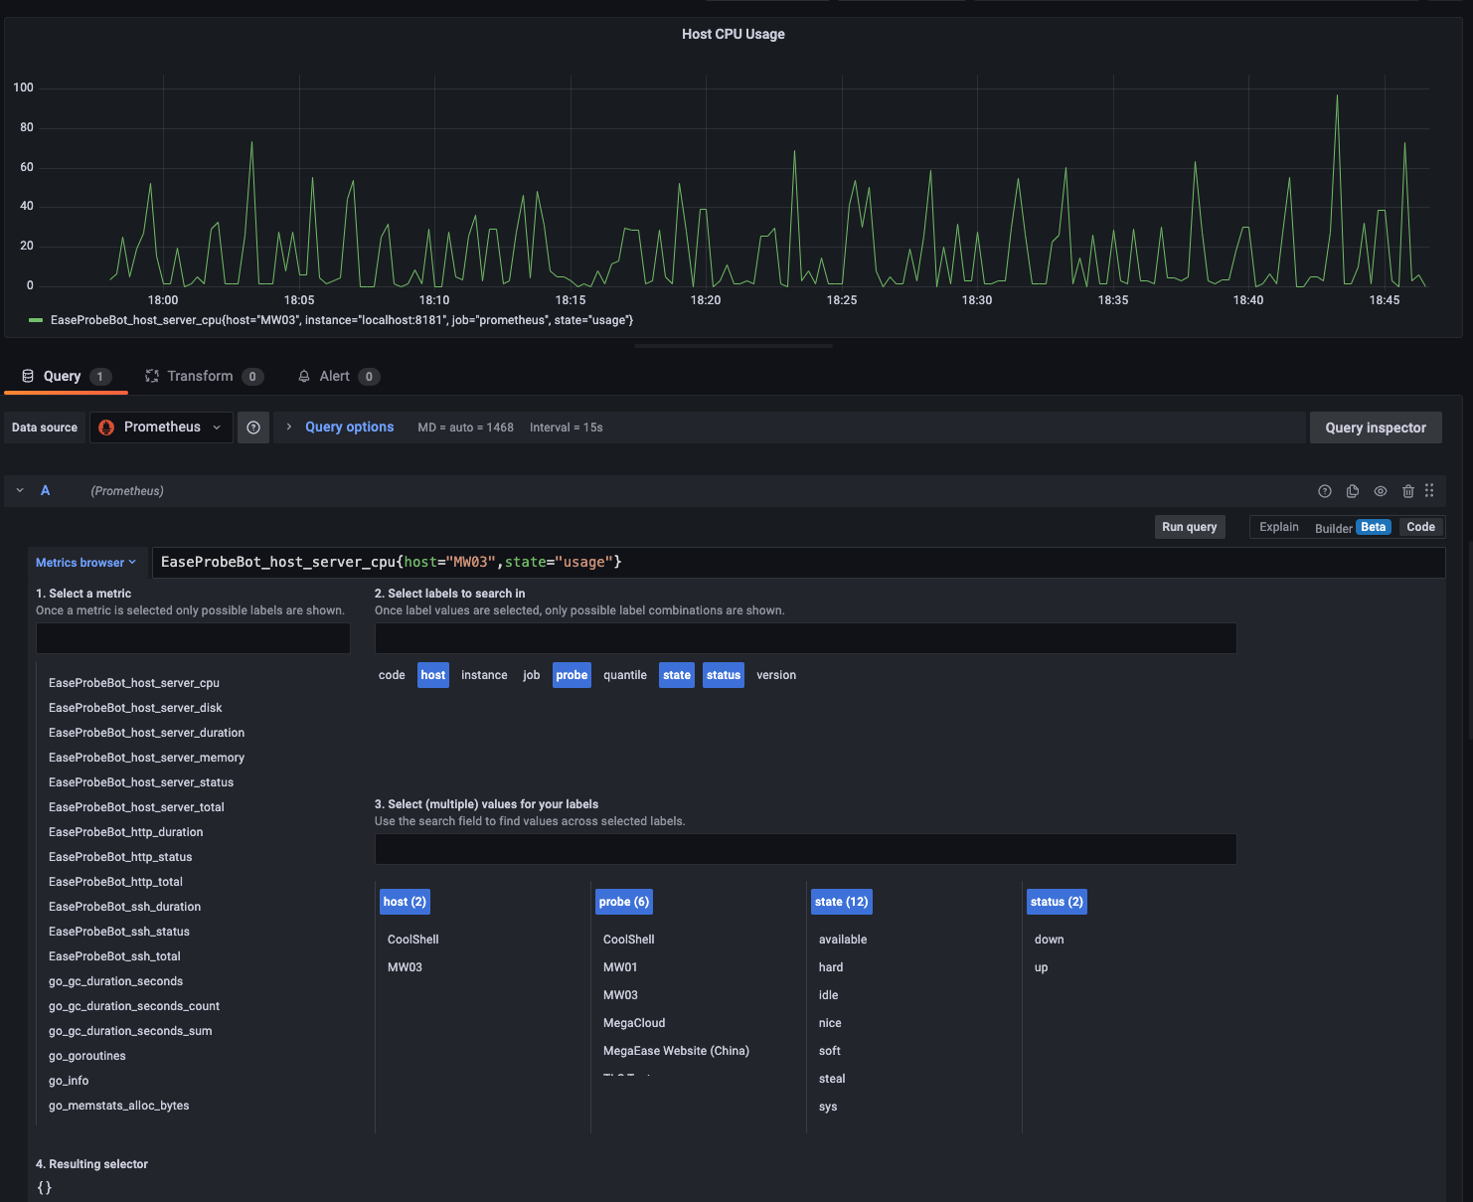1473x1202 pixels.
Task: Duplicate query A with the copy icon
Action: click(1353, 491)
